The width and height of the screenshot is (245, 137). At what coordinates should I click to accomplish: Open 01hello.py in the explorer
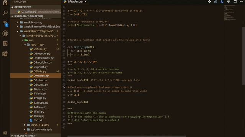[x=36, y=49]
